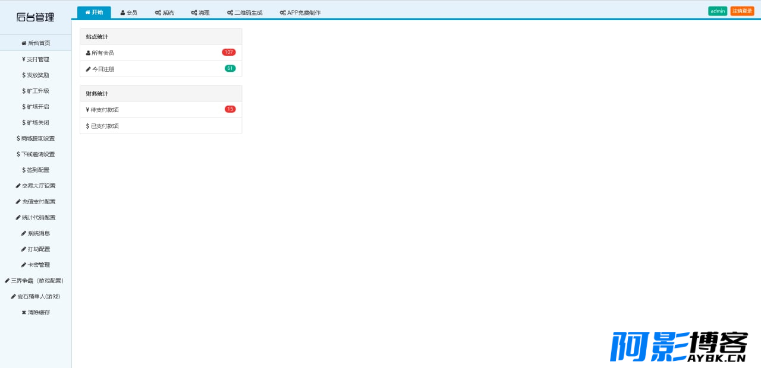Open the 今日注册 row in 站点统计
This screenshot has height=368, width=761.
(161, 69)
